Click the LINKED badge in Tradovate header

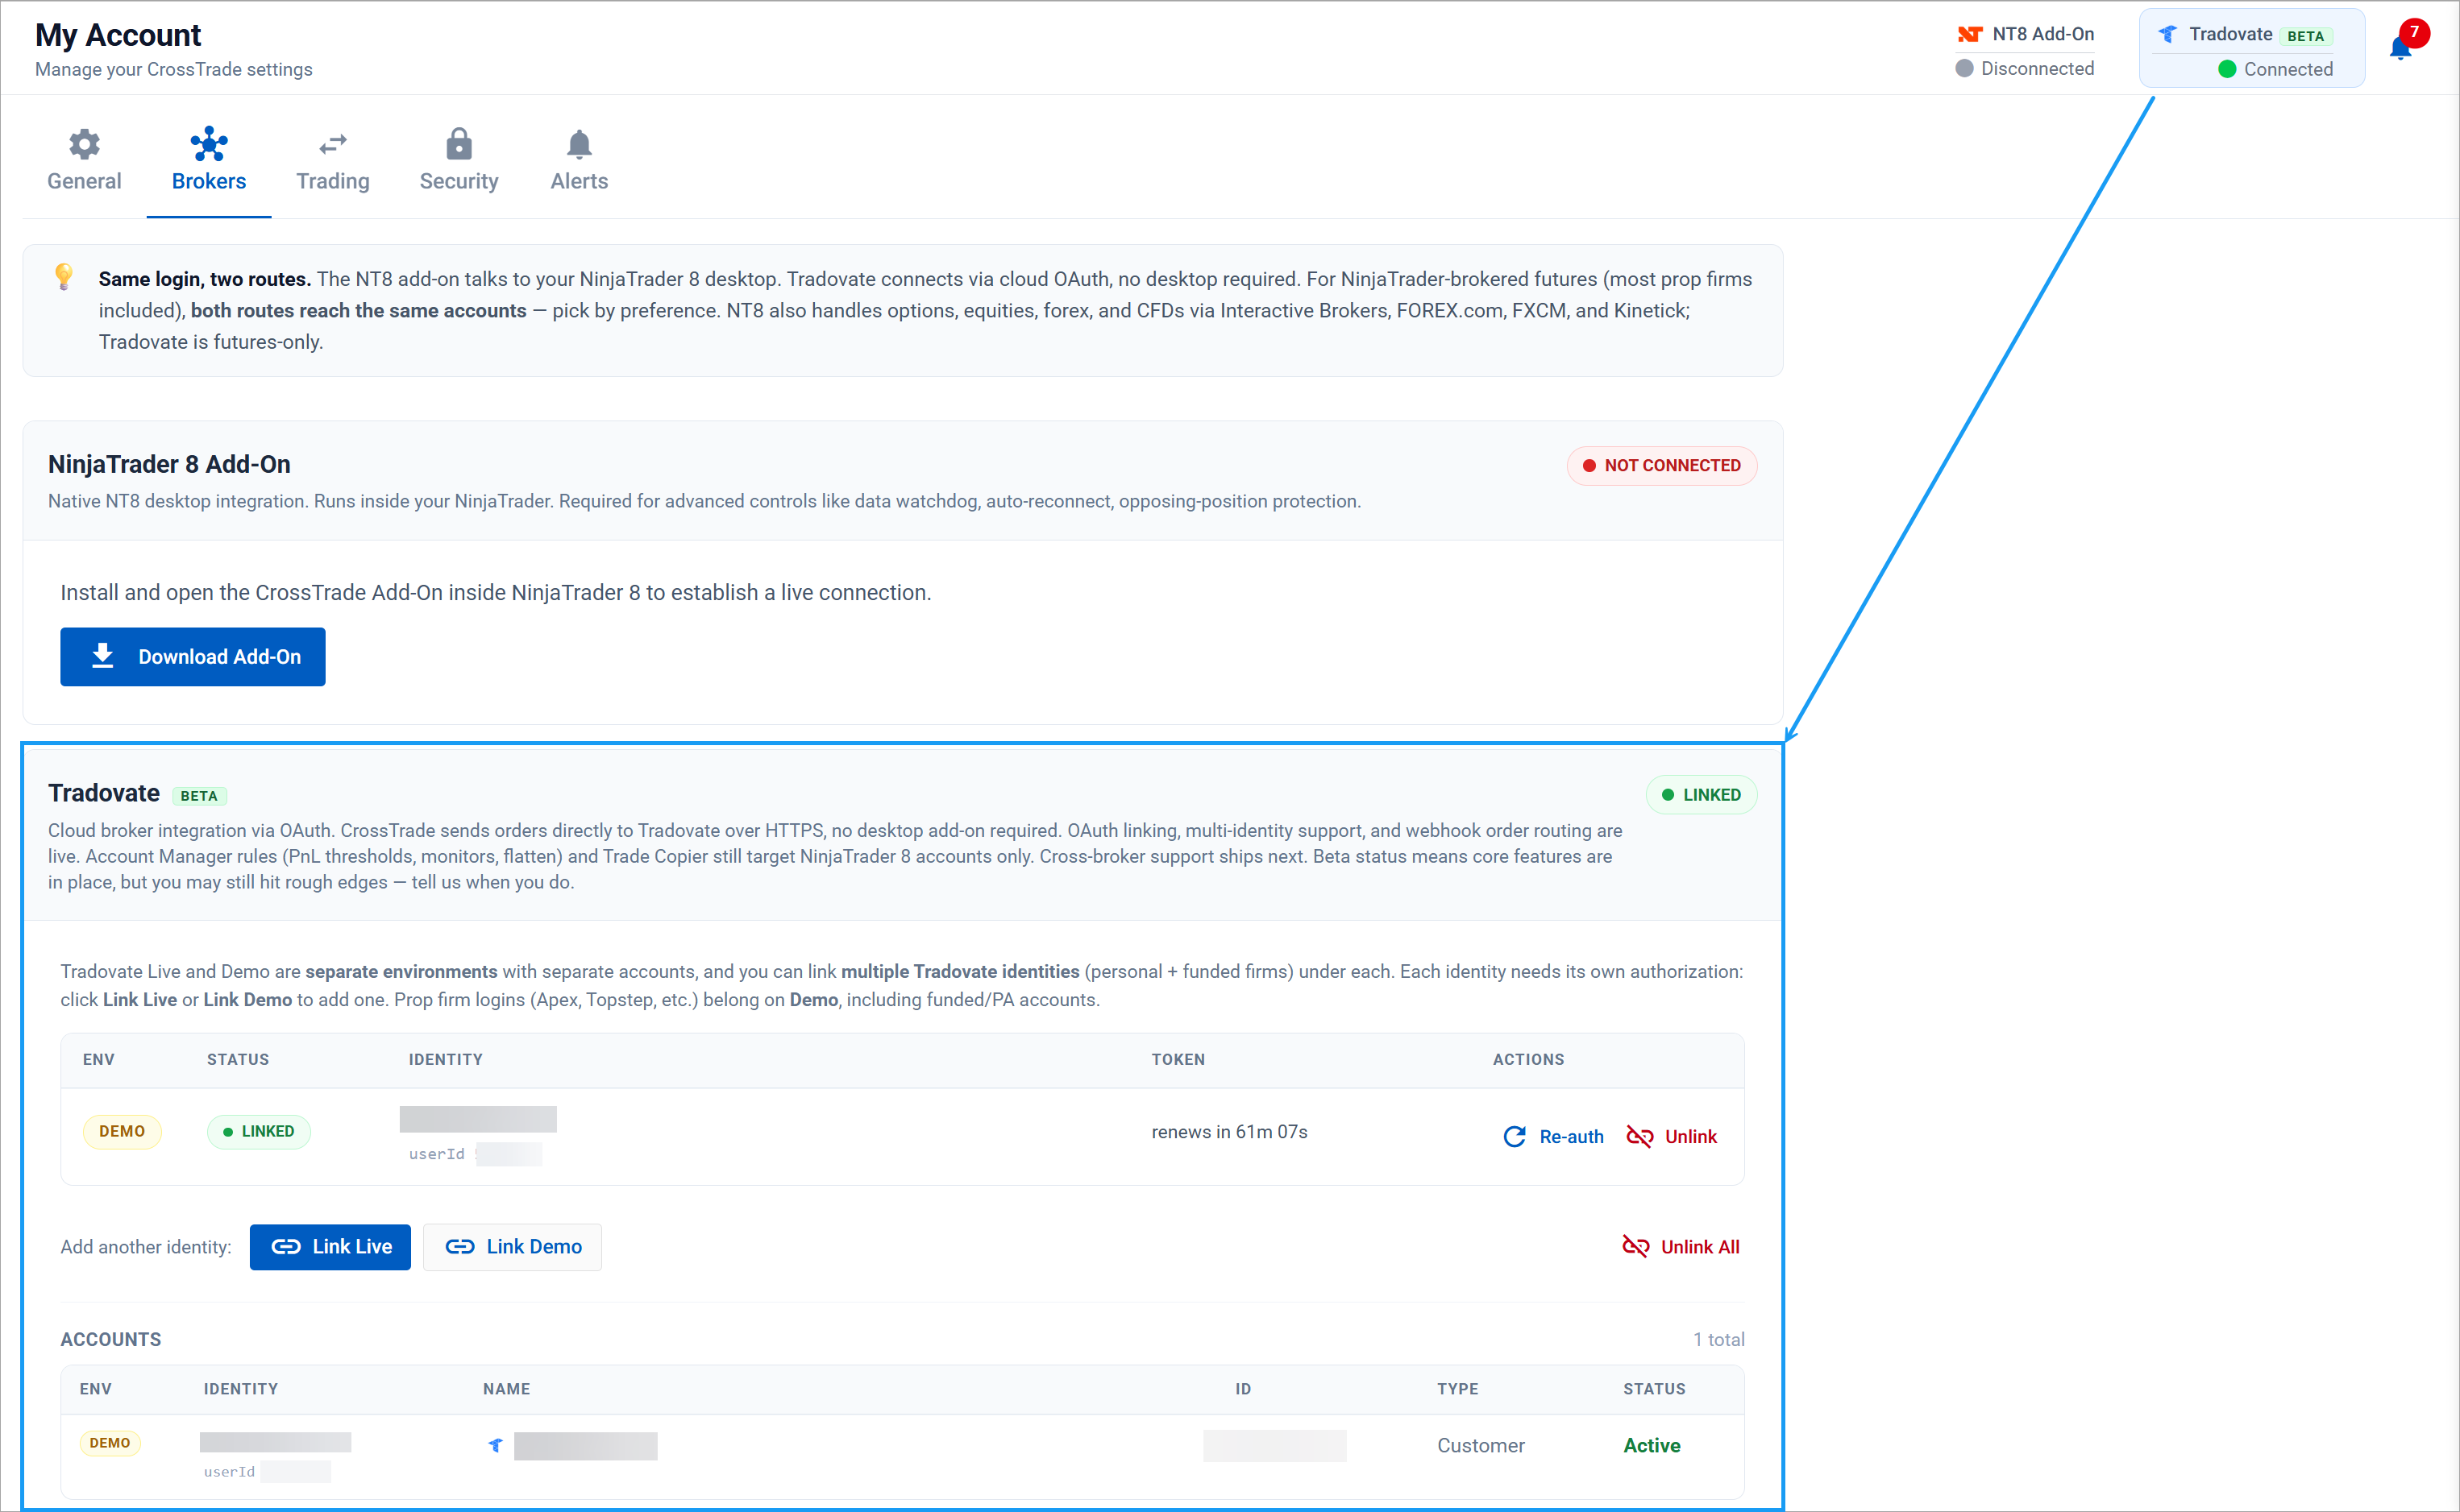pos(1701,795)
